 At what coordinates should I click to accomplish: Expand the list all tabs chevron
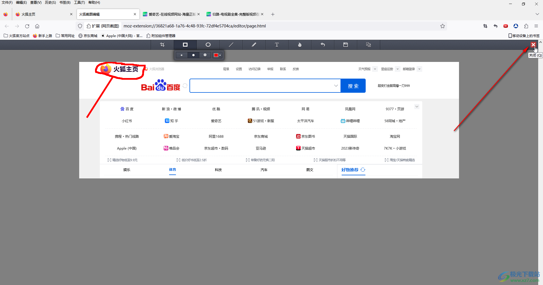click(537, 14)
